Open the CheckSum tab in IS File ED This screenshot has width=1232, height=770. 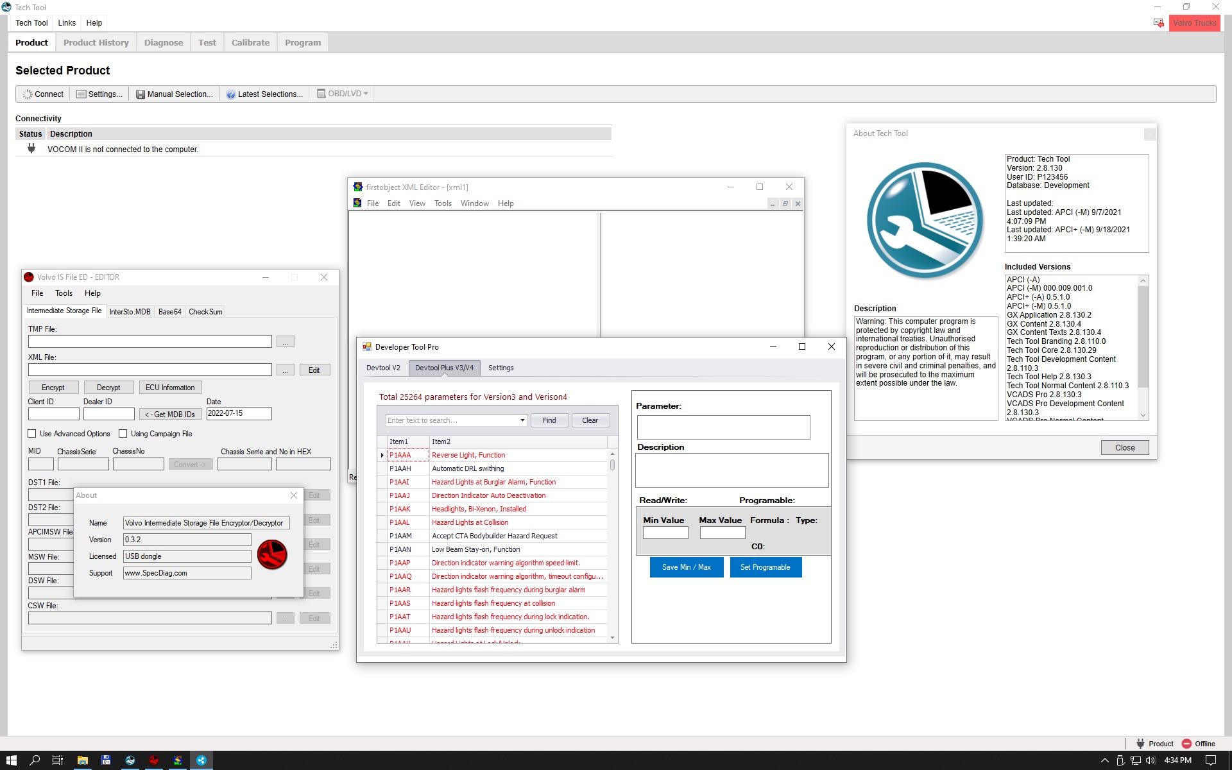coord(205,312)
